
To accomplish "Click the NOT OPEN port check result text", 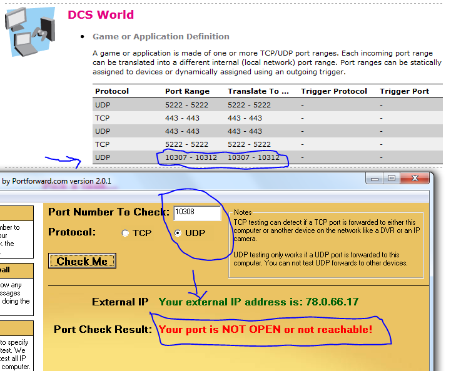I will (265, 330).
